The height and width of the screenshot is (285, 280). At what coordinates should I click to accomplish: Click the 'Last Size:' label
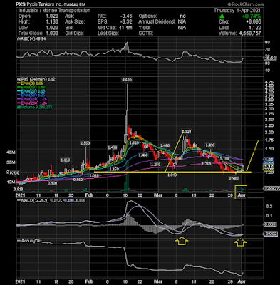coord(108,33)
